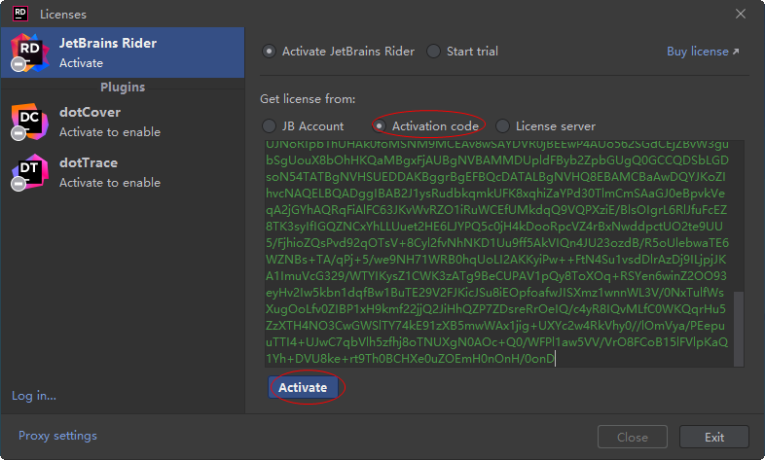Screen dimensions: 765x460
Task: Click the 'Licenses' window title text
Action: coord(63,15)
